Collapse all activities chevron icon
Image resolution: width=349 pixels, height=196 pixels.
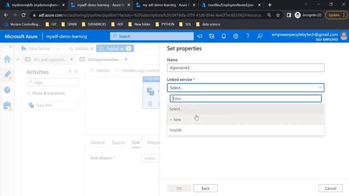coord(70,71)
